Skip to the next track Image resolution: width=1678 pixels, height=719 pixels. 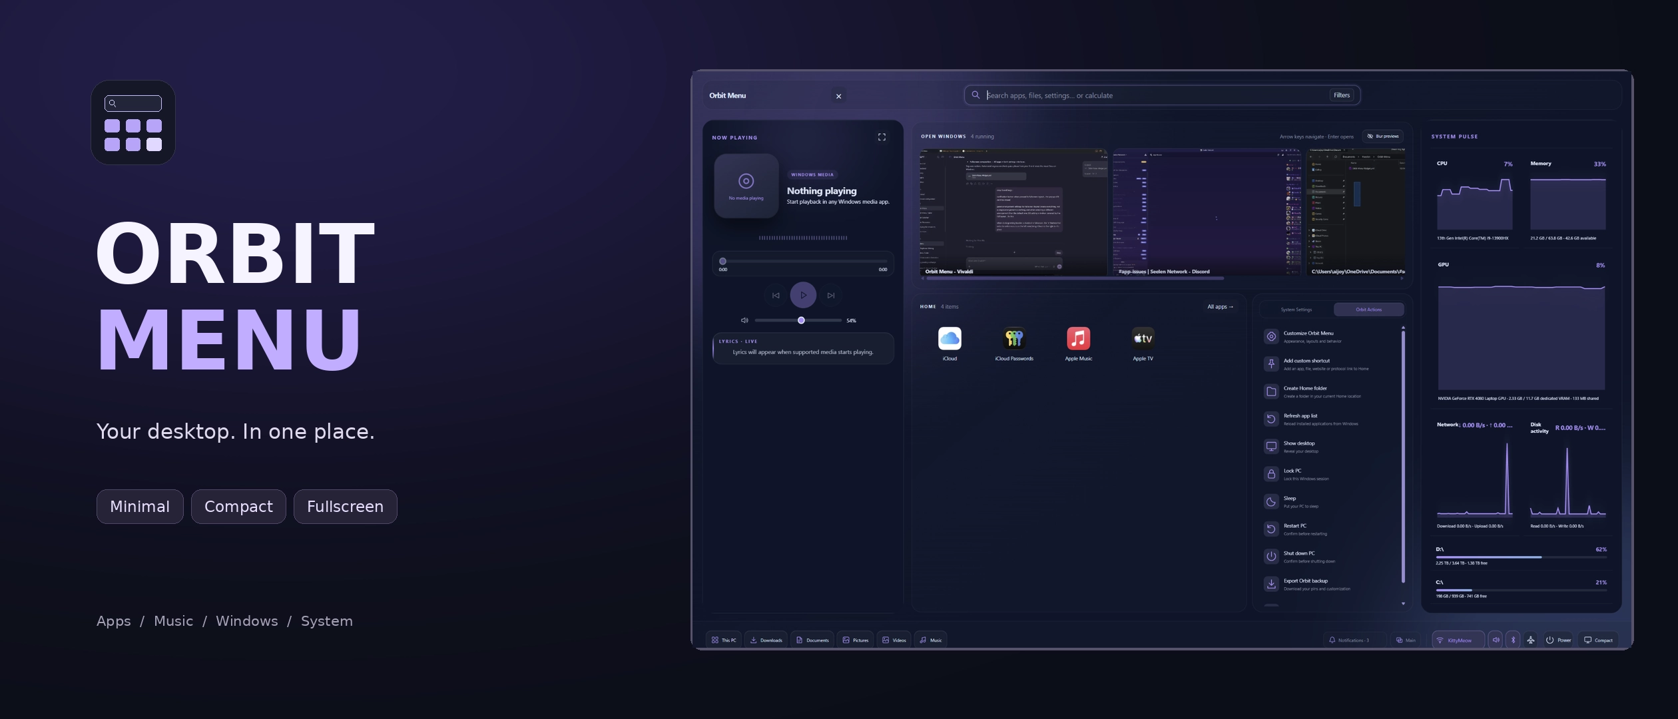pos(831,295)
